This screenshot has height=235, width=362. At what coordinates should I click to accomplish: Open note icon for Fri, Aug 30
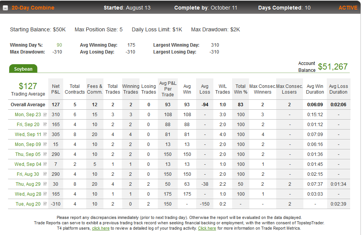[x=45, y=174]
